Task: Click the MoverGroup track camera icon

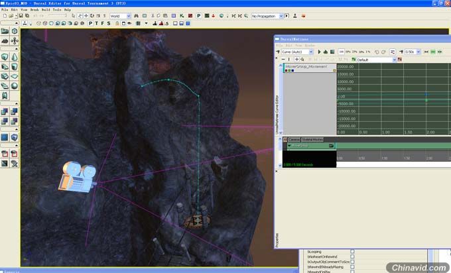Action: (331, 146)
